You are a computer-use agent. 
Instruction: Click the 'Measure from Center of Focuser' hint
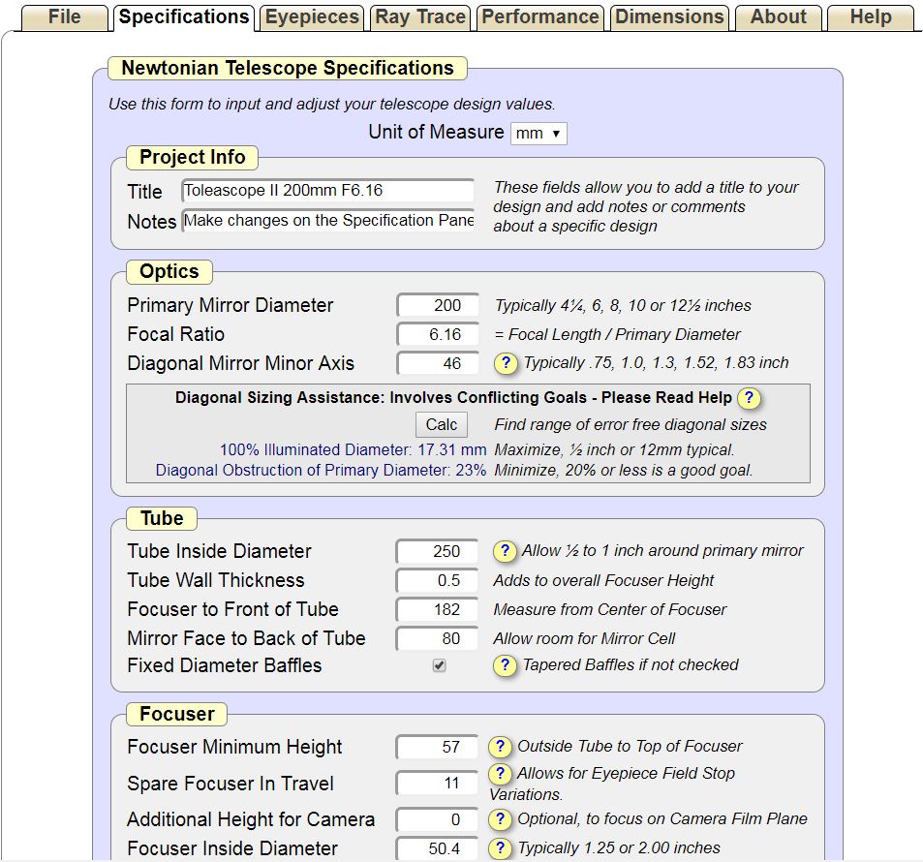point(610,609)
